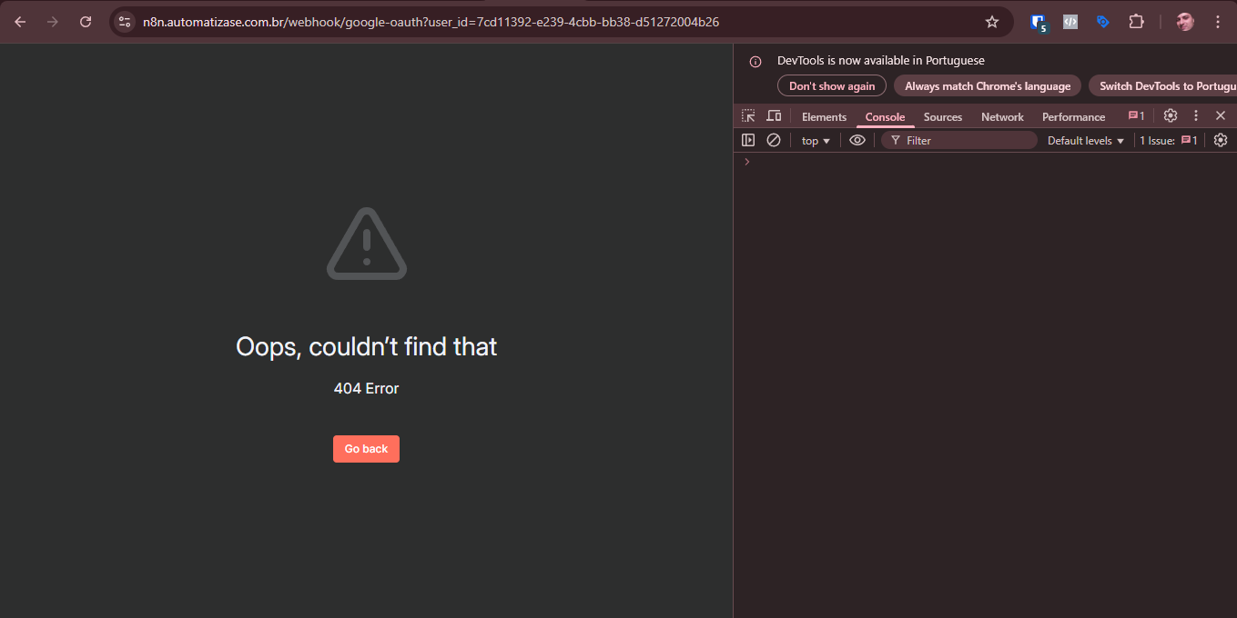
Task: Toggle the device toolbar icon
Action: (774, 116)
